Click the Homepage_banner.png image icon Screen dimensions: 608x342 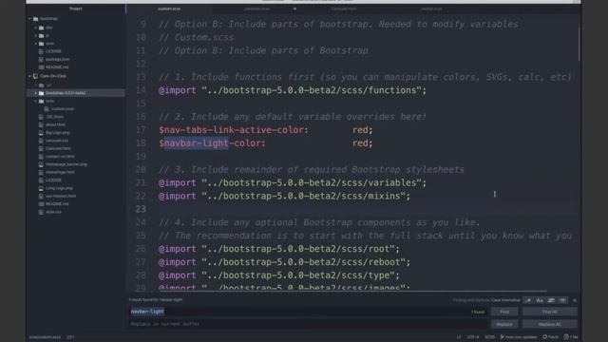click(41, 164)
